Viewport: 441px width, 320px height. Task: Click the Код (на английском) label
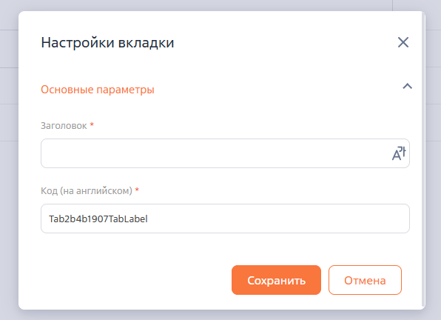tap(87, 191)
